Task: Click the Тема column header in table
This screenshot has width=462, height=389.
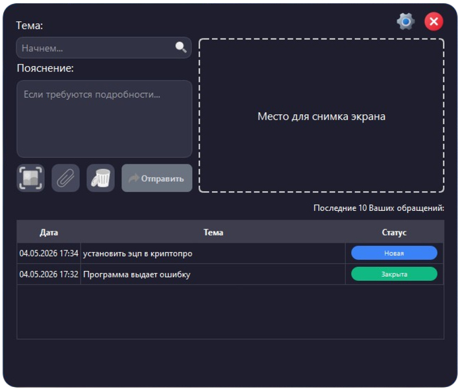Action: (x=213, y=233)
